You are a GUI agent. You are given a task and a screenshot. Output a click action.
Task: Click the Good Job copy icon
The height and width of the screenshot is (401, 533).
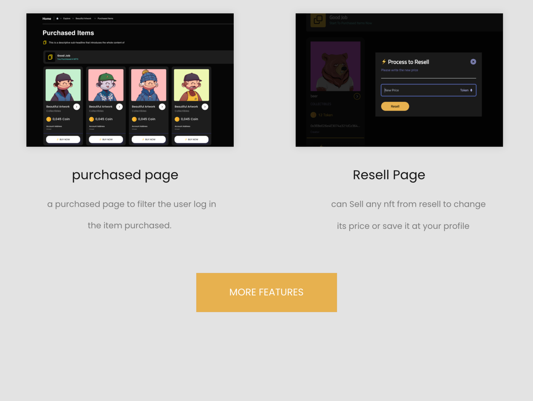coord(50,57)
